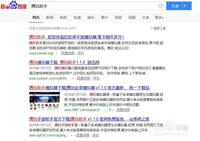Open camera image search icon

click(161, 6)
